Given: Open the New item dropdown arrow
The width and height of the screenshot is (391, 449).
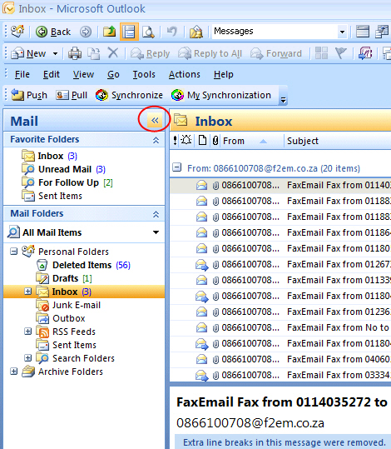Looking at the screenshot, I should pos(55,54).
